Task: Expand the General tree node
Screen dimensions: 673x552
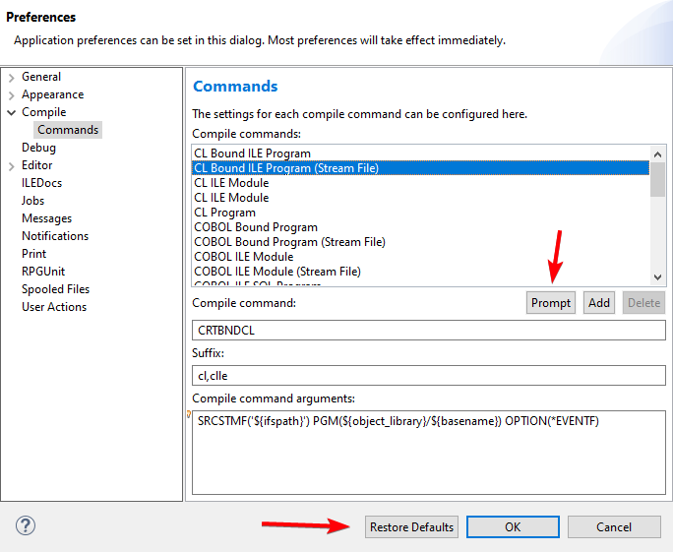Action: pos(11,77)
